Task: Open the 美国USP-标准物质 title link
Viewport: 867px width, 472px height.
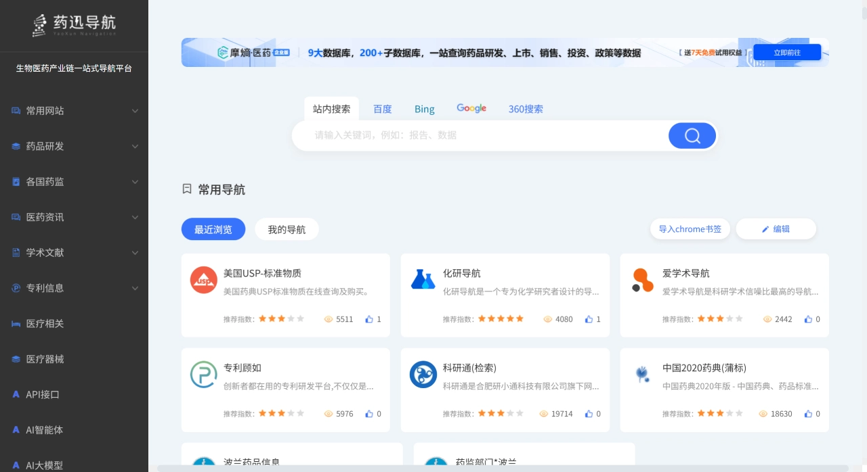Action: [x=262, y=273]
